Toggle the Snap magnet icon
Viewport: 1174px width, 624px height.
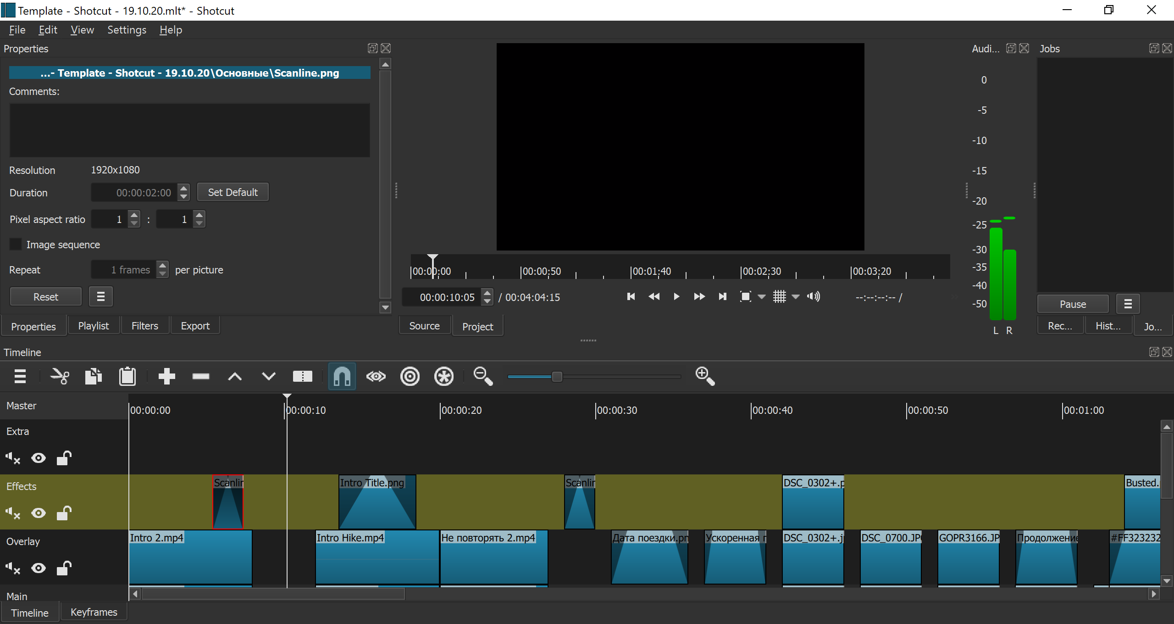(342, 377)
